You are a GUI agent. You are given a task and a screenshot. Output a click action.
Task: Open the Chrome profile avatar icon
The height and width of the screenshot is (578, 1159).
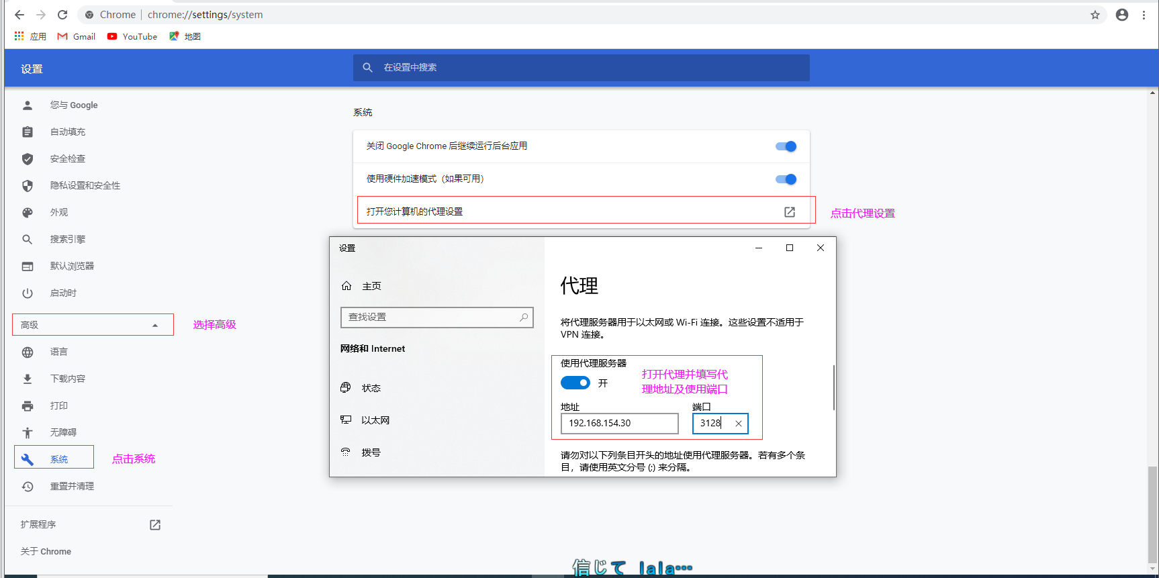click(1122, 15)
